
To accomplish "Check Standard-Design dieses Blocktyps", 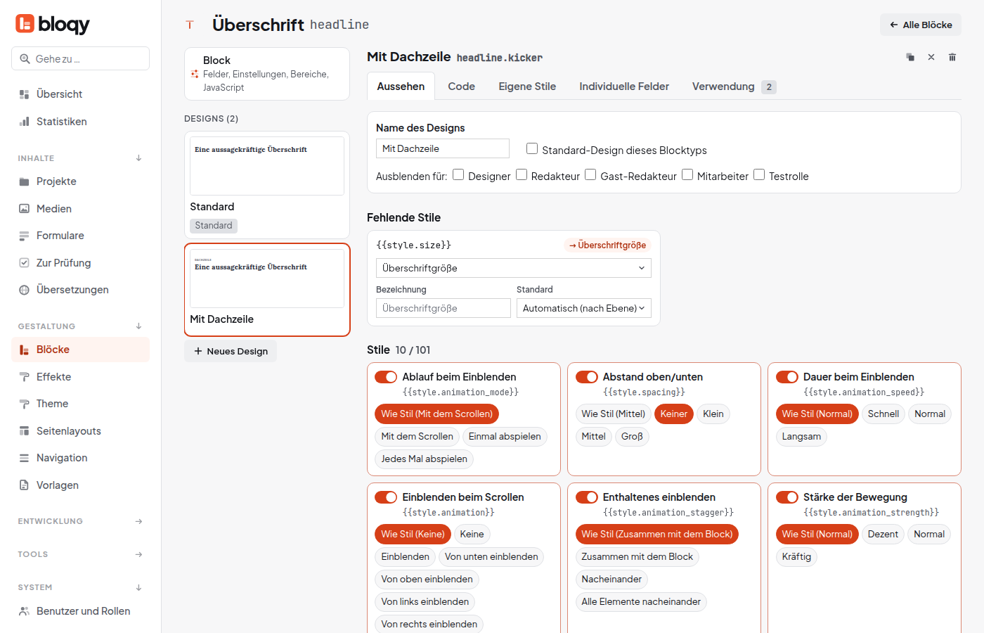I will click(x=532, y=148).
